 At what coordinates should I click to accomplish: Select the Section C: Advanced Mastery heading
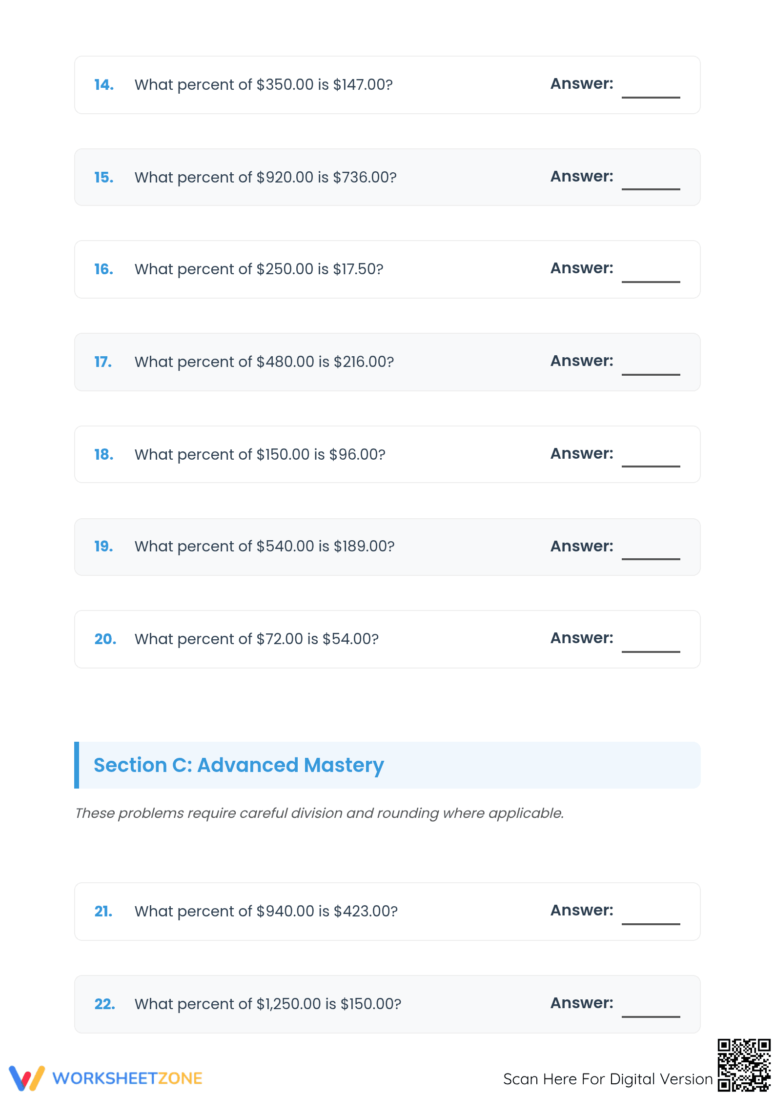point(239,765)
